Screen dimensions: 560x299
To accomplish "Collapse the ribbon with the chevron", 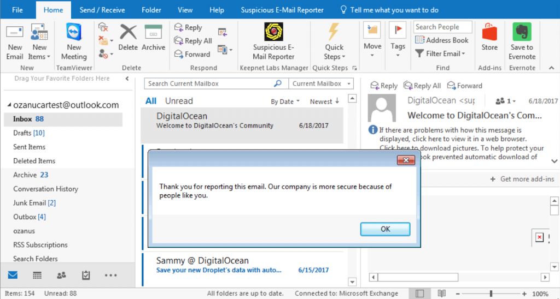I will [x=551, y=68].
